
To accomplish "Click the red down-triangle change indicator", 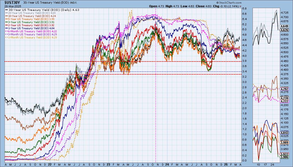I will 240,6.
